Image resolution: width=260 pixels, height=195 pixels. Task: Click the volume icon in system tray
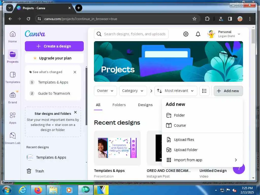(234, 190)
